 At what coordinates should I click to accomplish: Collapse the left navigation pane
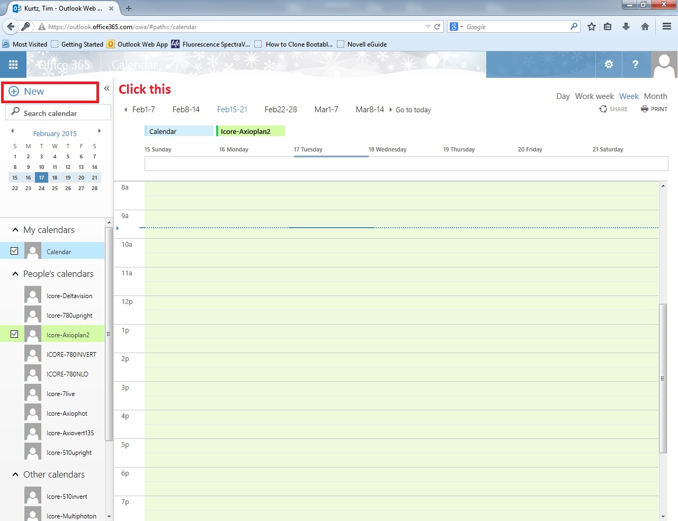click(x=106, y=88)
